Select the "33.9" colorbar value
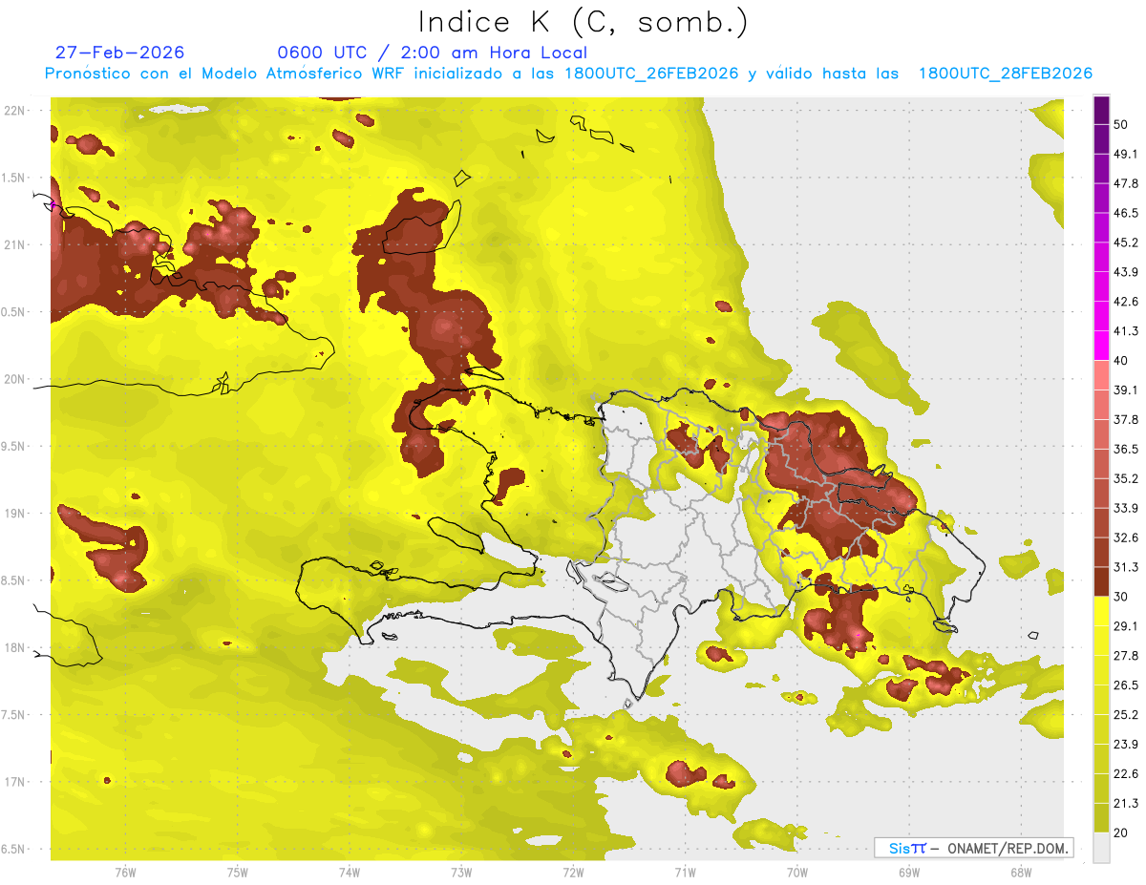 click(1126, 508)
